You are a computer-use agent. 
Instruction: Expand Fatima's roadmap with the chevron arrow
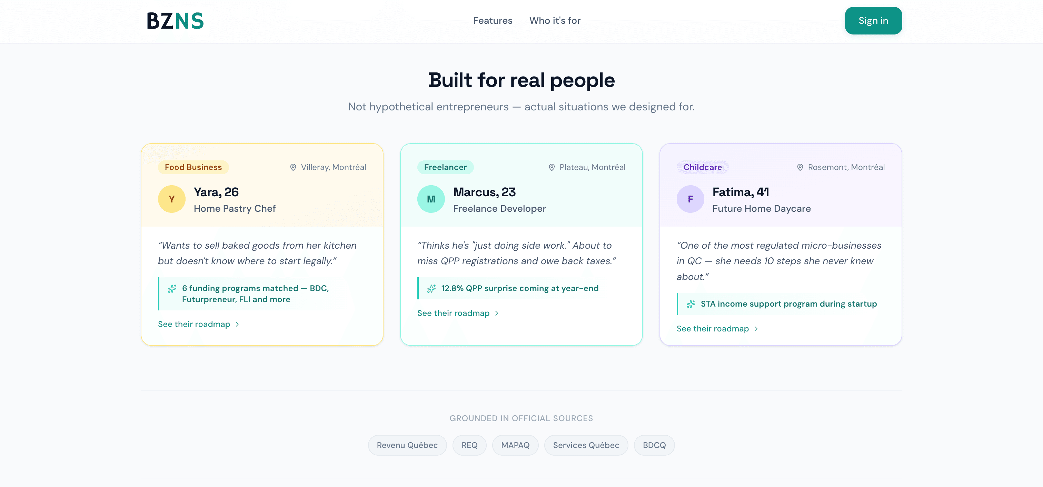point(756,328)
